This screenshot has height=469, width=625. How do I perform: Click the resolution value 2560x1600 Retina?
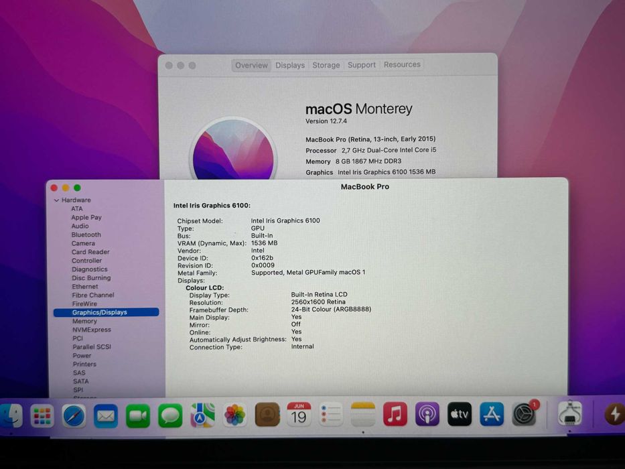click(318, 302)
